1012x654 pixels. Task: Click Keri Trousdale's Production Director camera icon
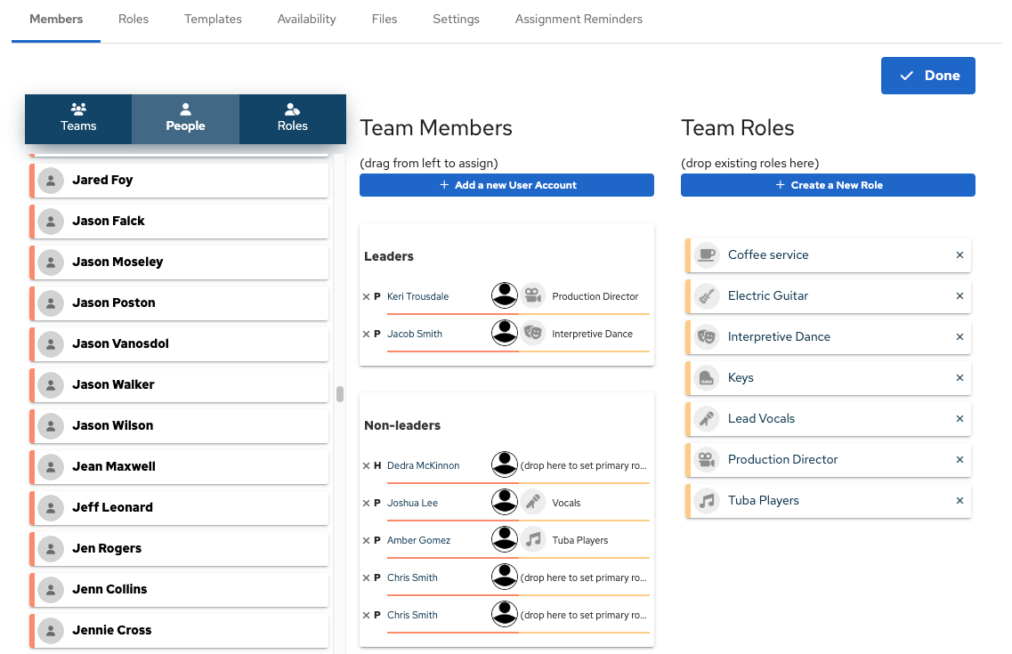[532, 296]
